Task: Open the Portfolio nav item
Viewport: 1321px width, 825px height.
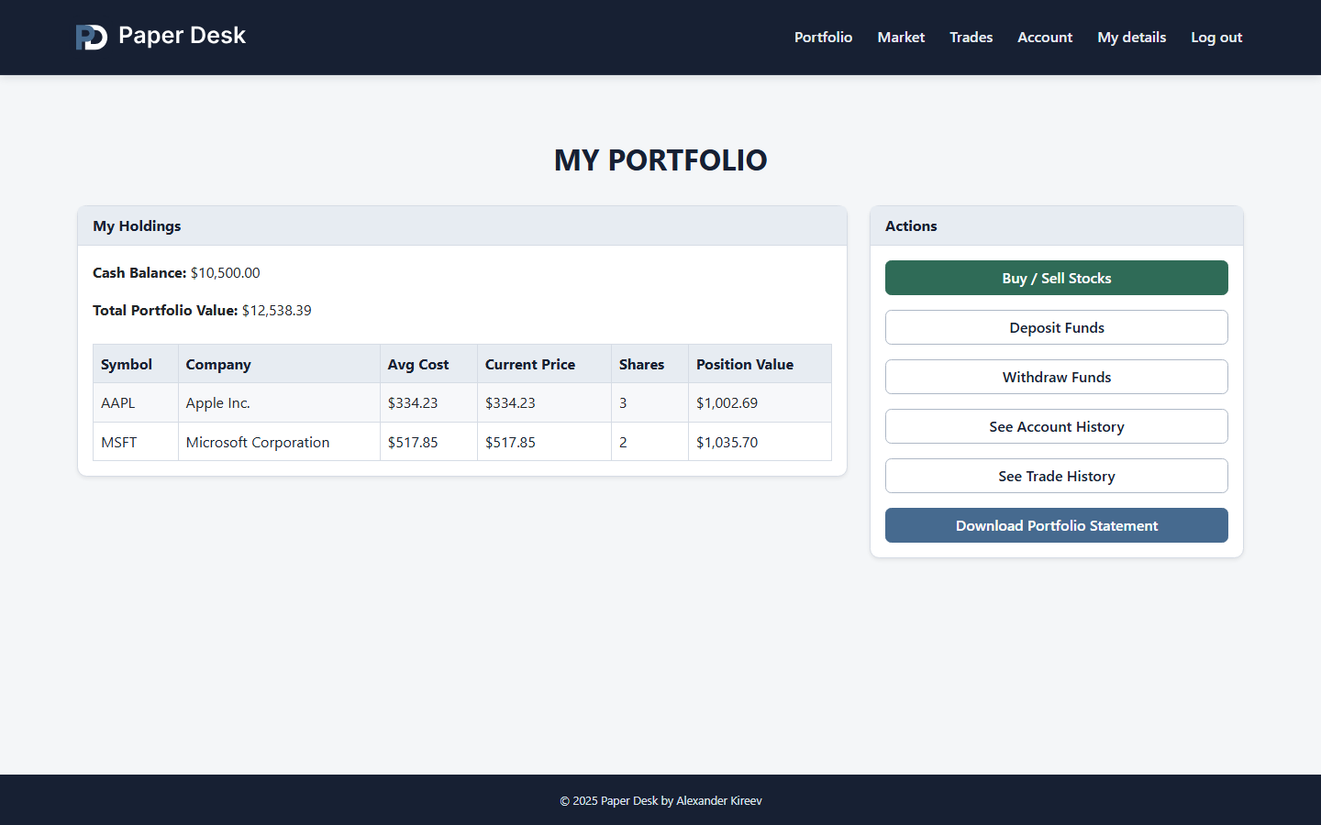Action: click(823, 38)
